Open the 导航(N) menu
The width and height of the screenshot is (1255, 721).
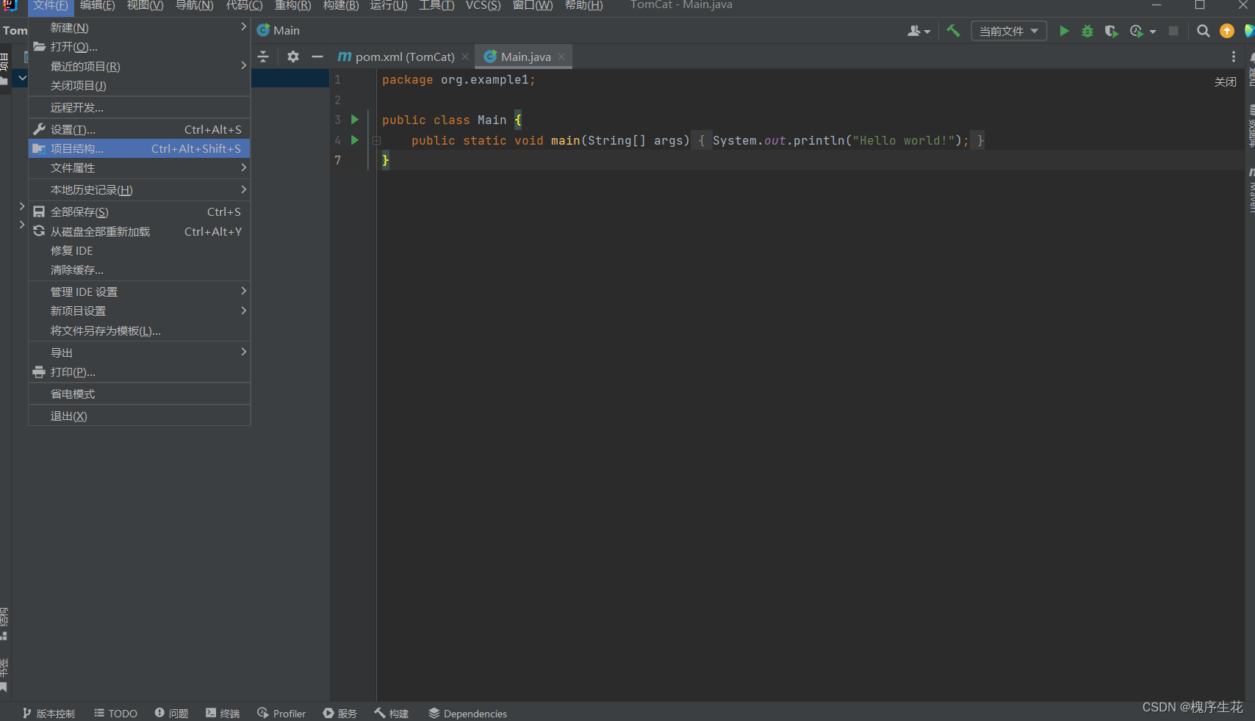click(194, 6)
